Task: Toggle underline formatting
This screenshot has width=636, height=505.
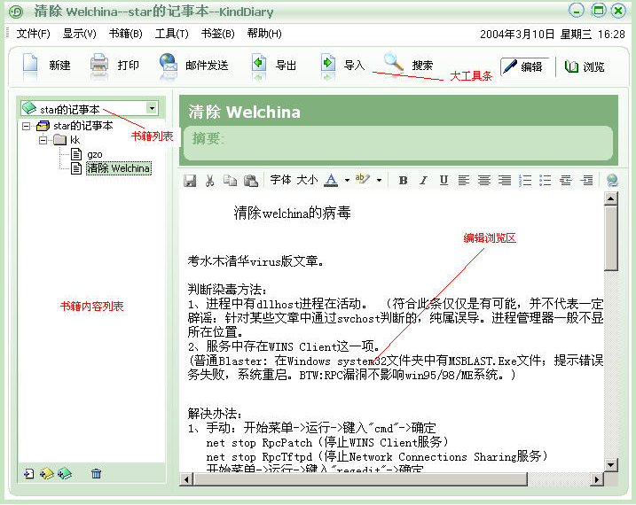Action: coord(444,181)
